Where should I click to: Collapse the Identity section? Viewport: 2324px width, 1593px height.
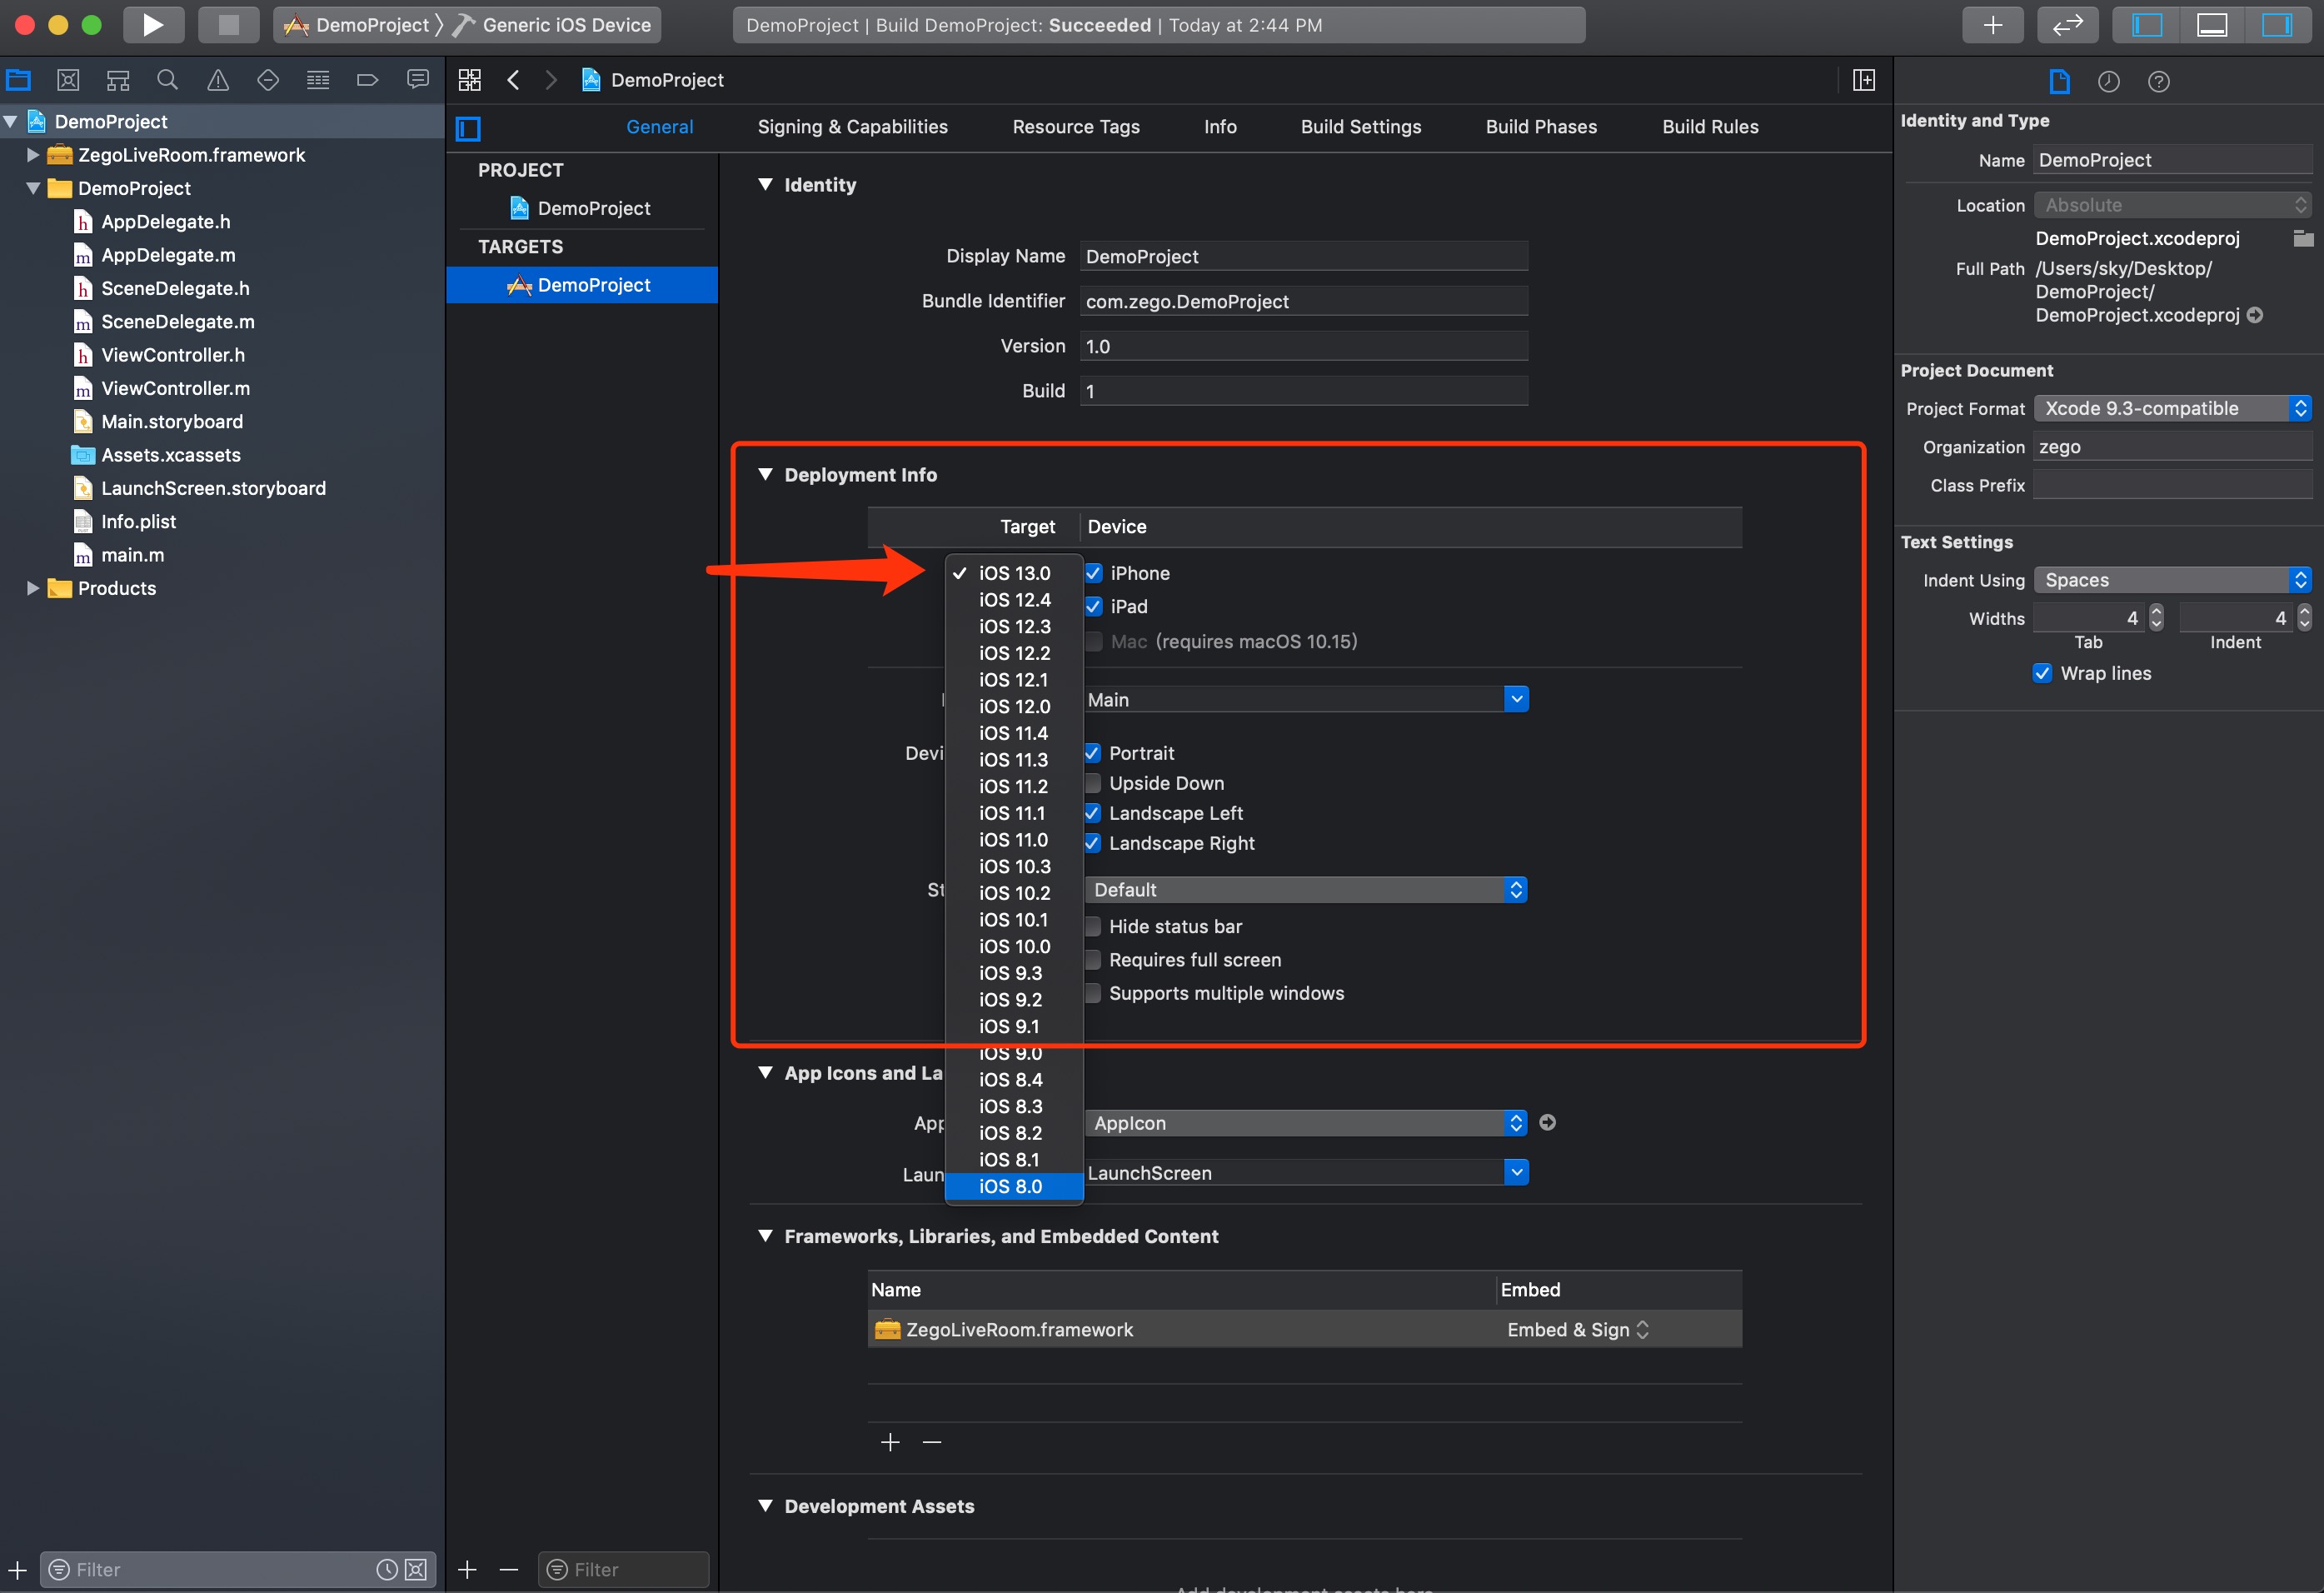(766, 184)
